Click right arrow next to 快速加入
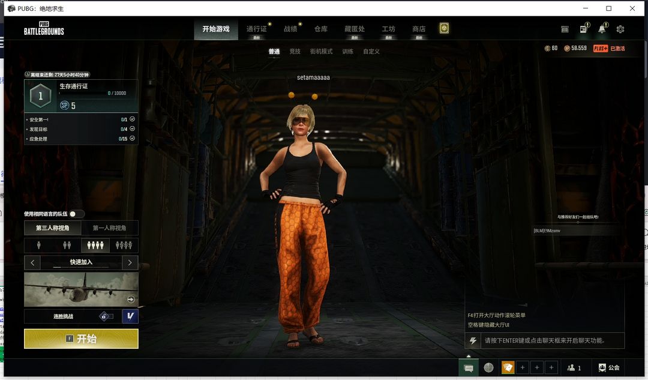Image resolution: width=648 pixels, height=380 pixels. pos(130,262)
